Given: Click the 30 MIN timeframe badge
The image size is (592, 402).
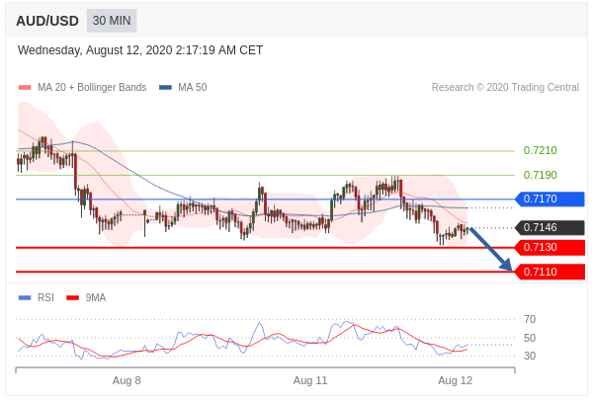Looking at the screenshot, I should [x=112, y=21].
